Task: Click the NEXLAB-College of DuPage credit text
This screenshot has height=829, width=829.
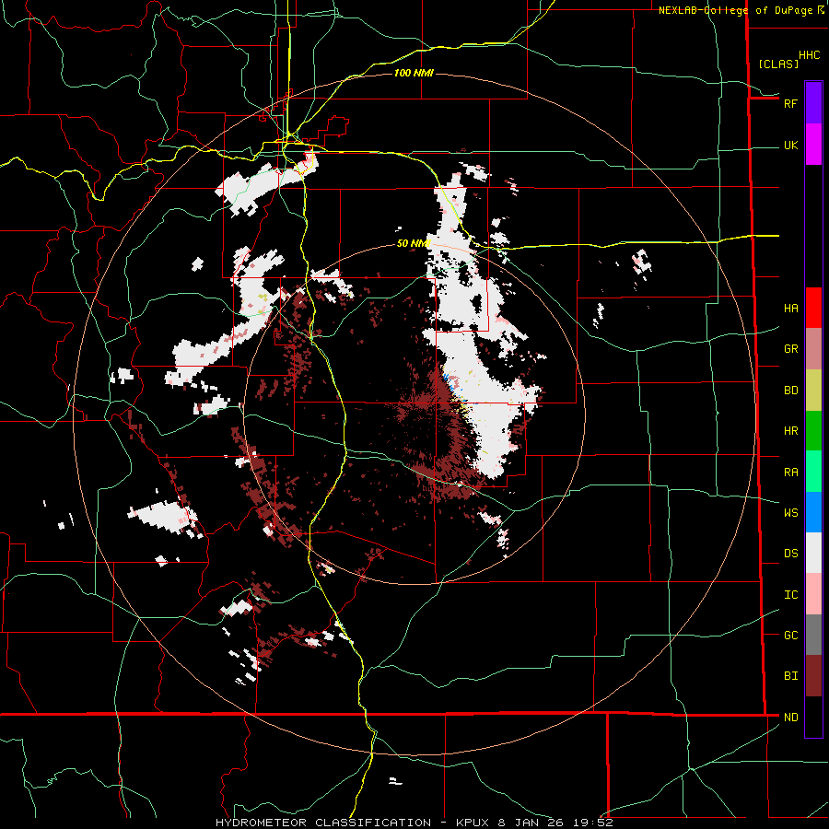Action: [735, 10]
